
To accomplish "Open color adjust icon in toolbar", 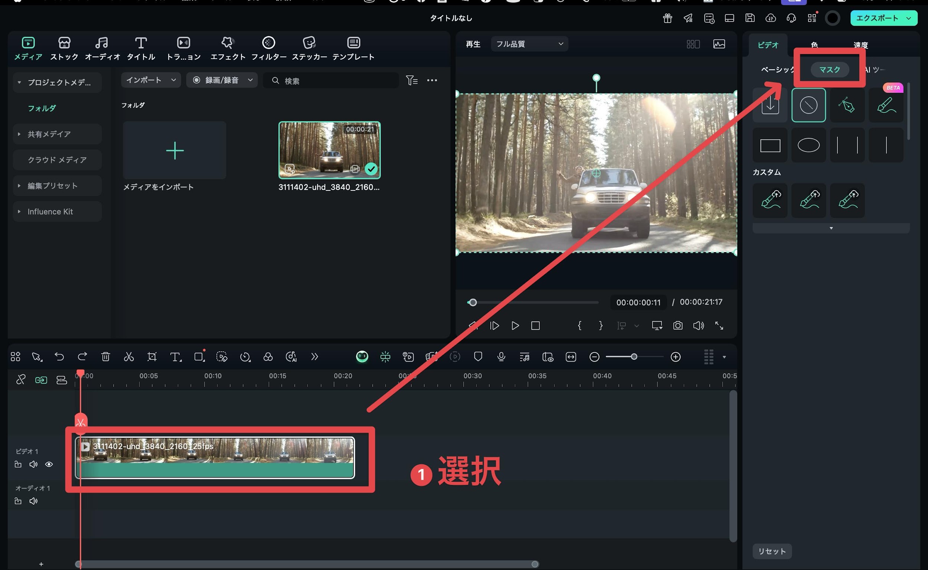I will point(268,356).
